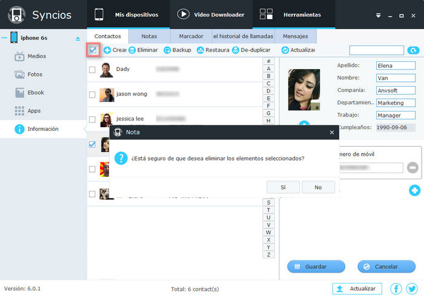The width and height of the screenshot is (424, 298).
Task: Edit the Compañía field
Action: [x=396, y=90]
